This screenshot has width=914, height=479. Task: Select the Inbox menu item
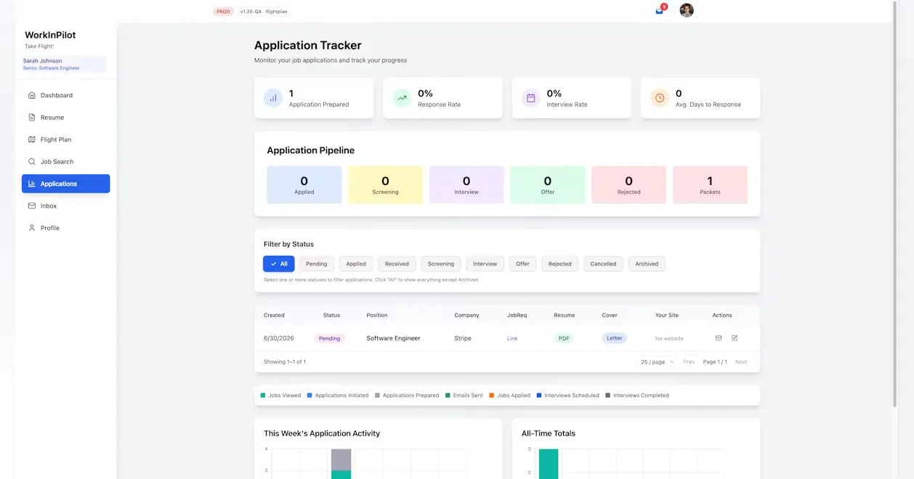[x=65, y=206]
